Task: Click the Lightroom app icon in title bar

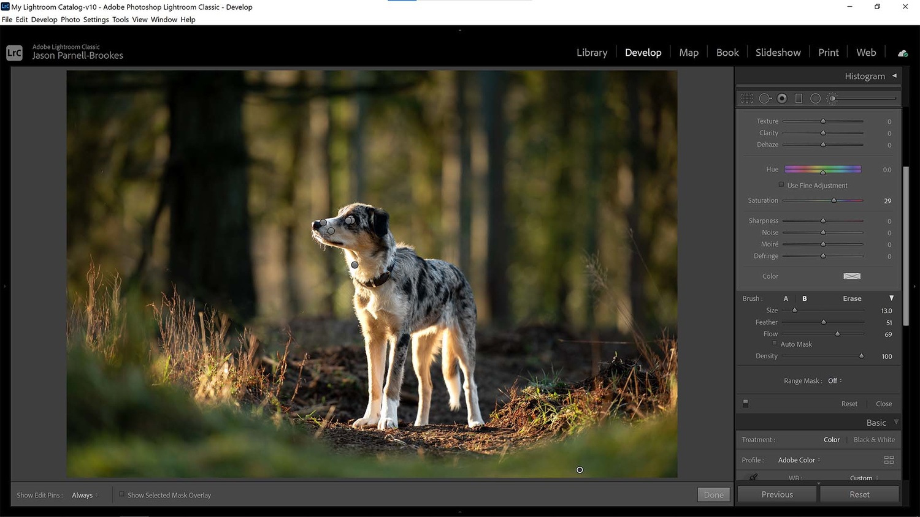Action: coord(6,7)
